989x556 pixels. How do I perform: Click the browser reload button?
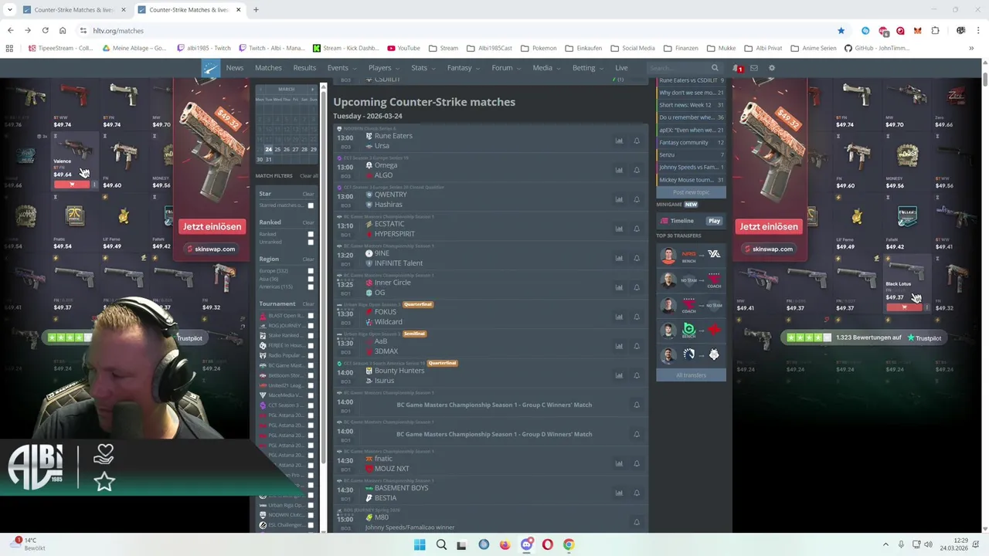point(45,30)
